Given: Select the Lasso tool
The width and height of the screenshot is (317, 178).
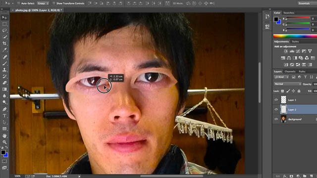Looking at the screenshot, I should 4,31.
